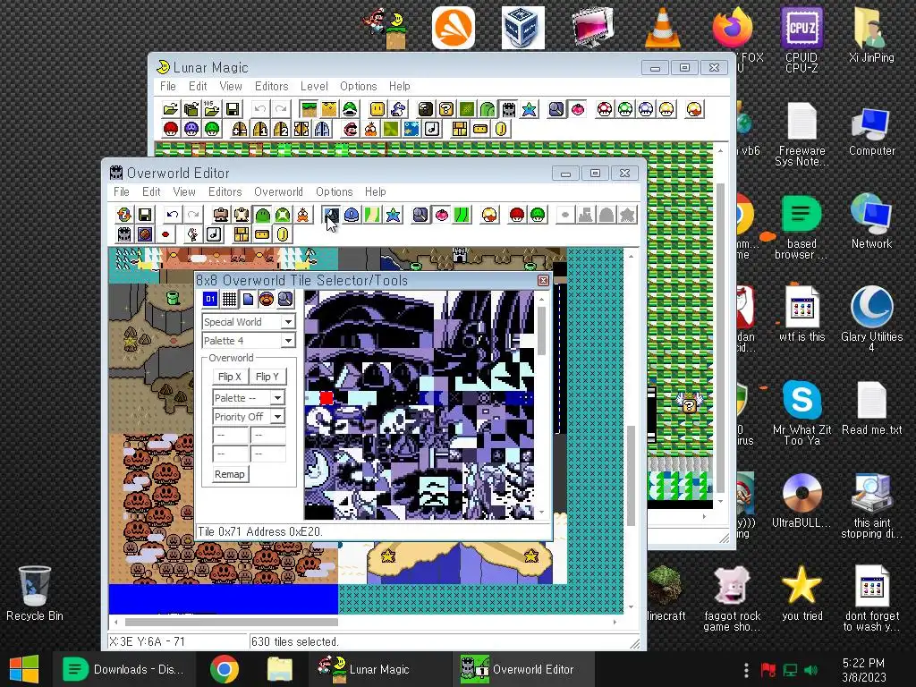Open Options menu in Overworld Editor
This screenshot has width=916, height=687.
[x=335, y=191]
